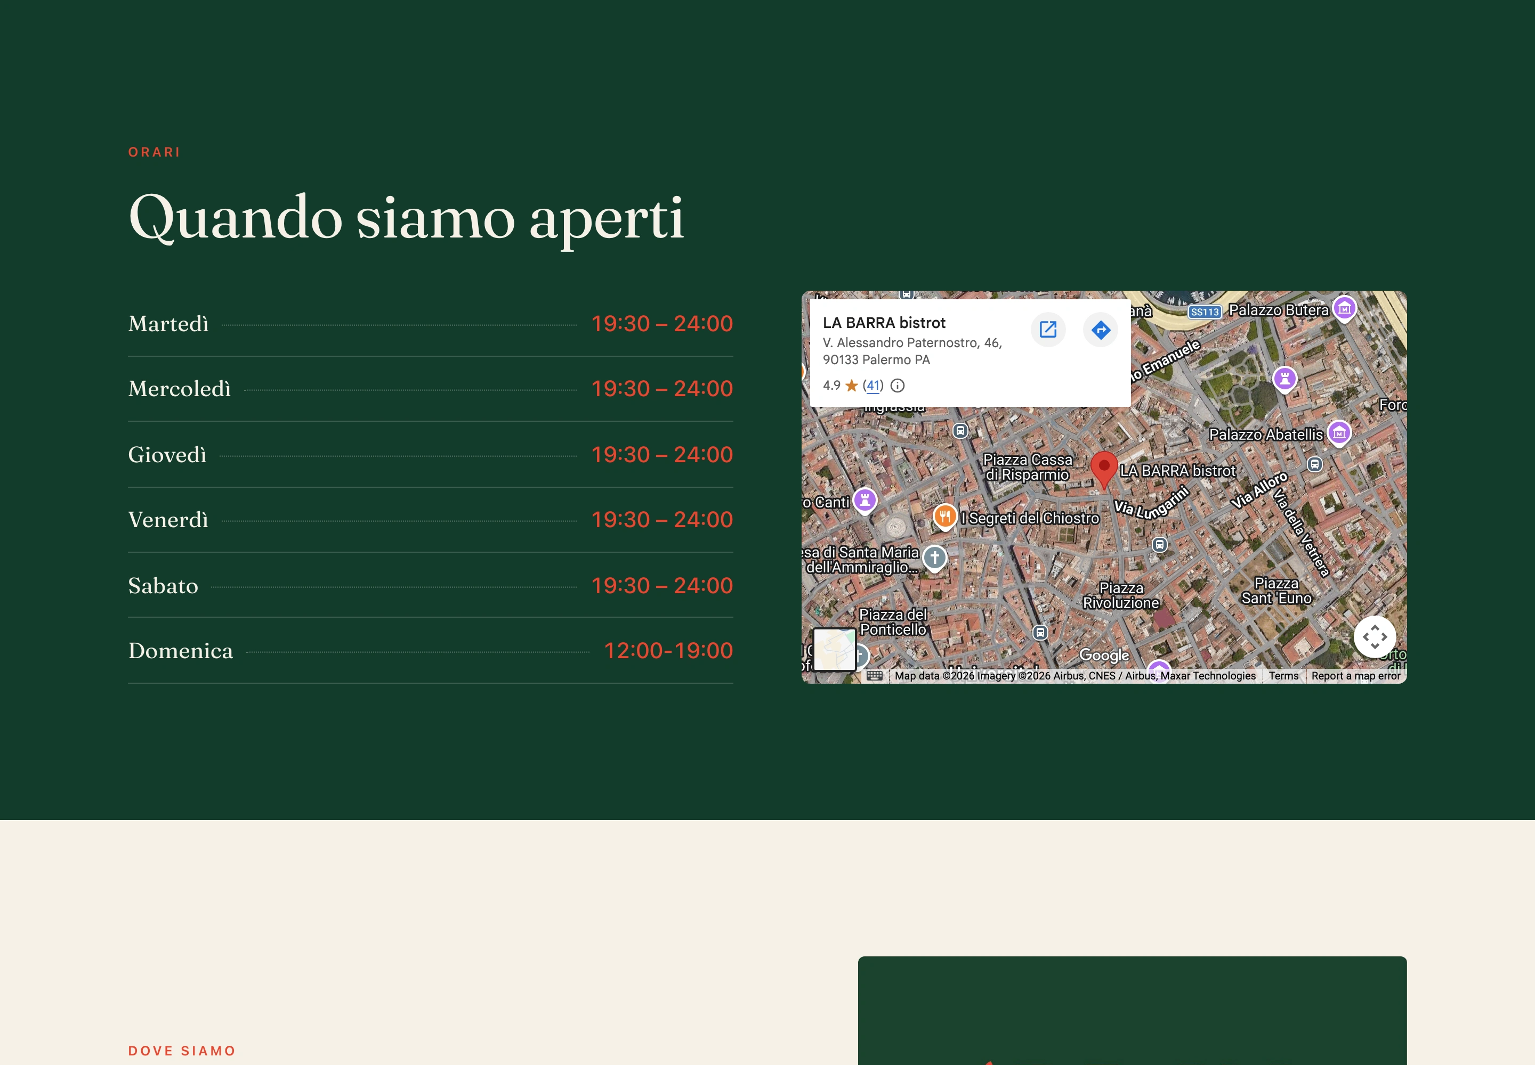Click Piazza Sant'Euno label on map
The width and height of the screenshot is (1535, 1065).
pos(1276,591)
